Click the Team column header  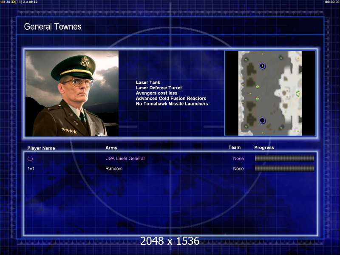tap(235, 147)
